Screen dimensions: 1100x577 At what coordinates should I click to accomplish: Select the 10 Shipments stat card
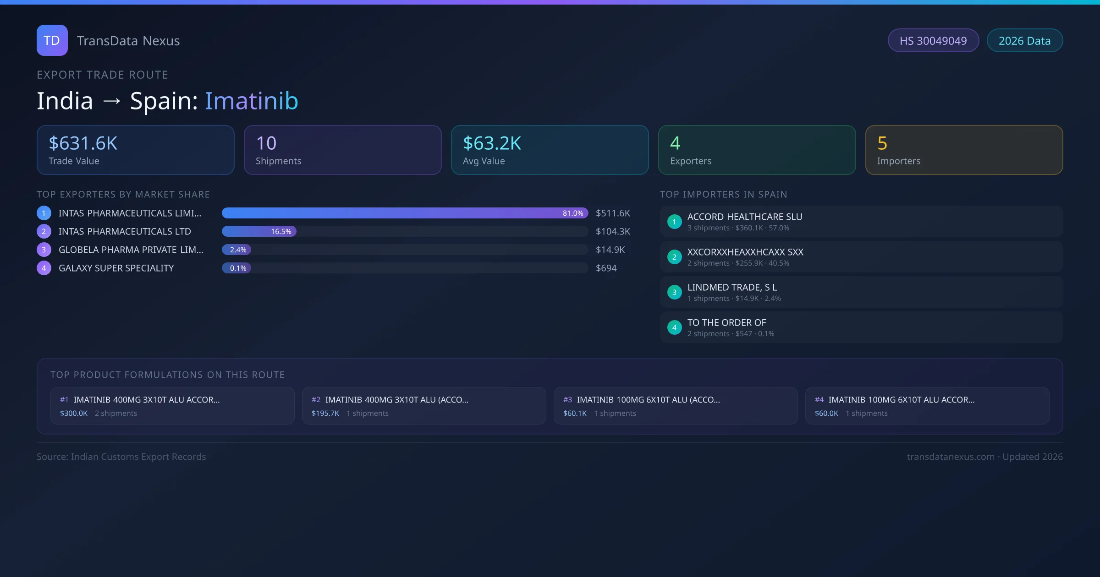tap(342, 150)
